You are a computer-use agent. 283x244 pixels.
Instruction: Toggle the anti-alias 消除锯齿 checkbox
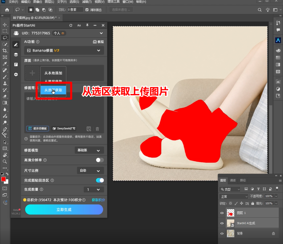tap(87, 10)
